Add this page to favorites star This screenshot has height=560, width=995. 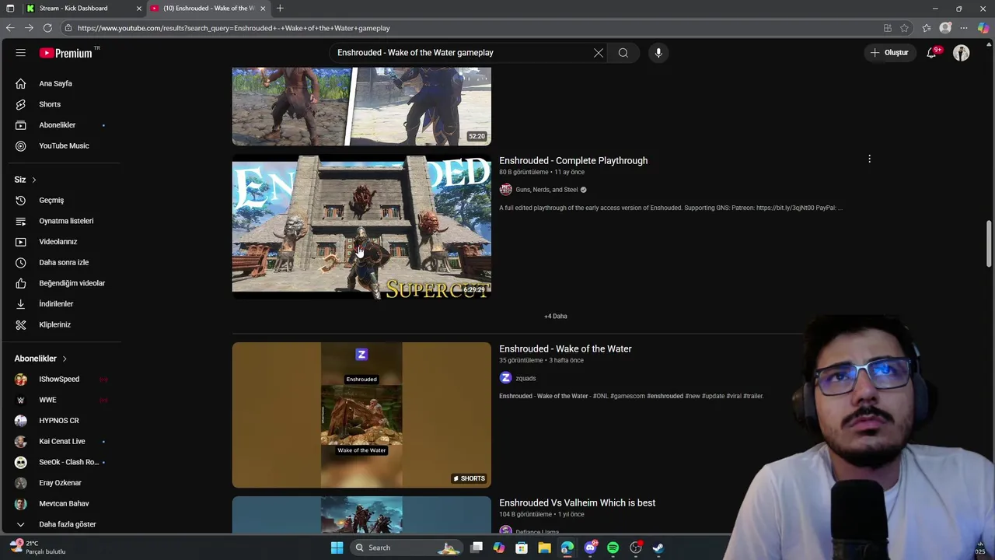click(x=904, y=28)
